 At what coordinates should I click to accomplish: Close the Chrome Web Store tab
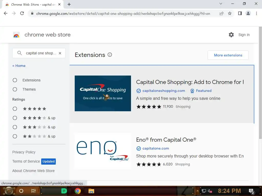[x=59, y=5]
